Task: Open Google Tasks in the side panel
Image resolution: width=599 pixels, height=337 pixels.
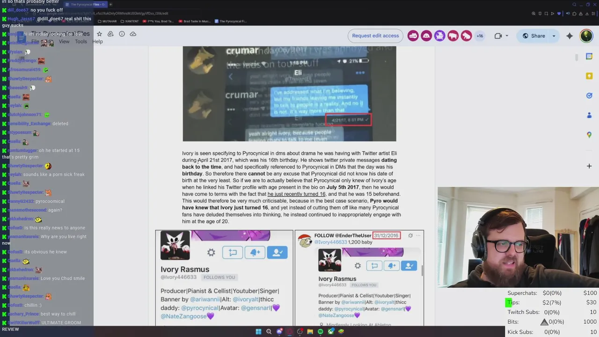Action: click(589, 95)
